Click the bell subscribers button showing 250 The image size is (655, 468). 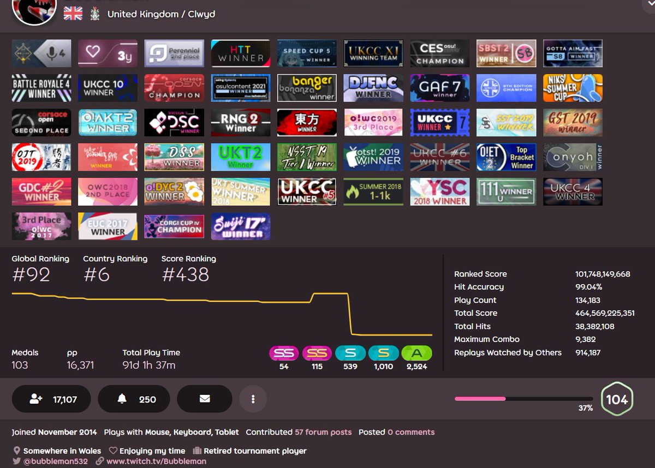tap(134, 399)
